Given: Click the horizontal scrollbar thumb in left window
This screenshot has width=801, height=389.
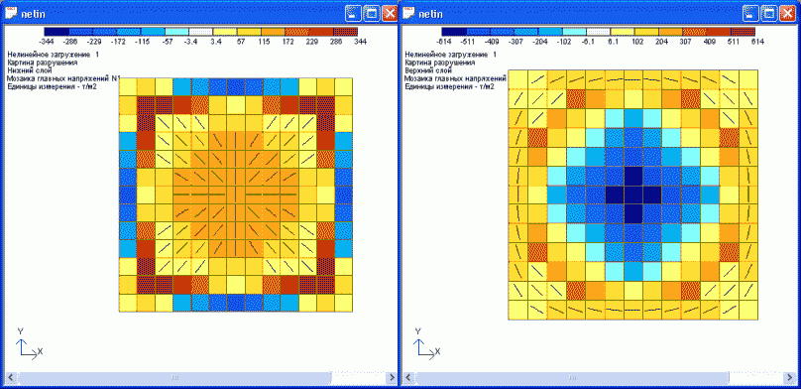Looking at the screenshot, I should point(175,378).
